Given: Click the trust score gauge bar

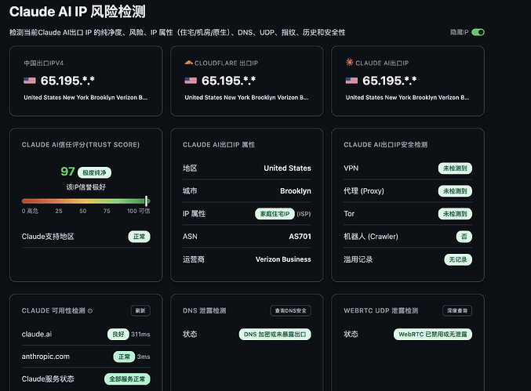Looking at the screenshot, I should [85, 201].
